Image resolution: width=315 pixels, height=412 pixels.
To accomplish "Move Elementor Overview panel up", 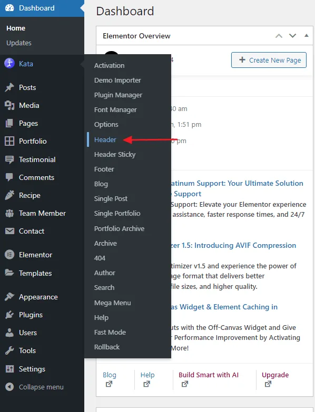I will pos(279,36).
